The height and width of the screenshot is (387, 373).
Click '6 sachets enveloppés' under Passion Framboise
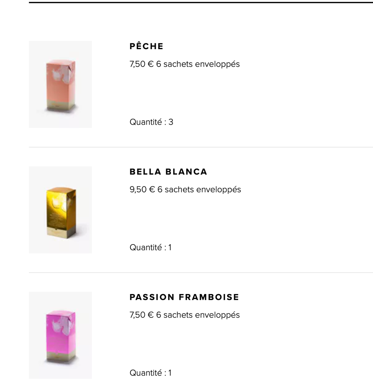tap(198, 315)
